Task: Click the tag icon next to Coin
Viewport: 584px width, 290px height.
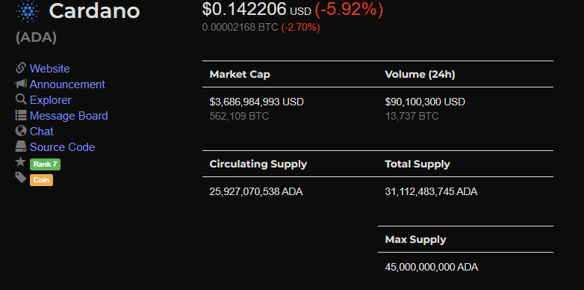Action: (x=20, y=177)
